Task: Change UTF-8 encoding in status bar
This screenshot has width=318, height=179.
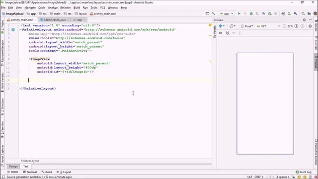Action: coord(270,177)
